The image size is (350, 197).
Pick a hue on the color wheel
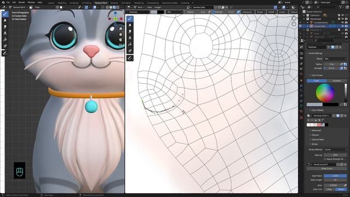325,92
